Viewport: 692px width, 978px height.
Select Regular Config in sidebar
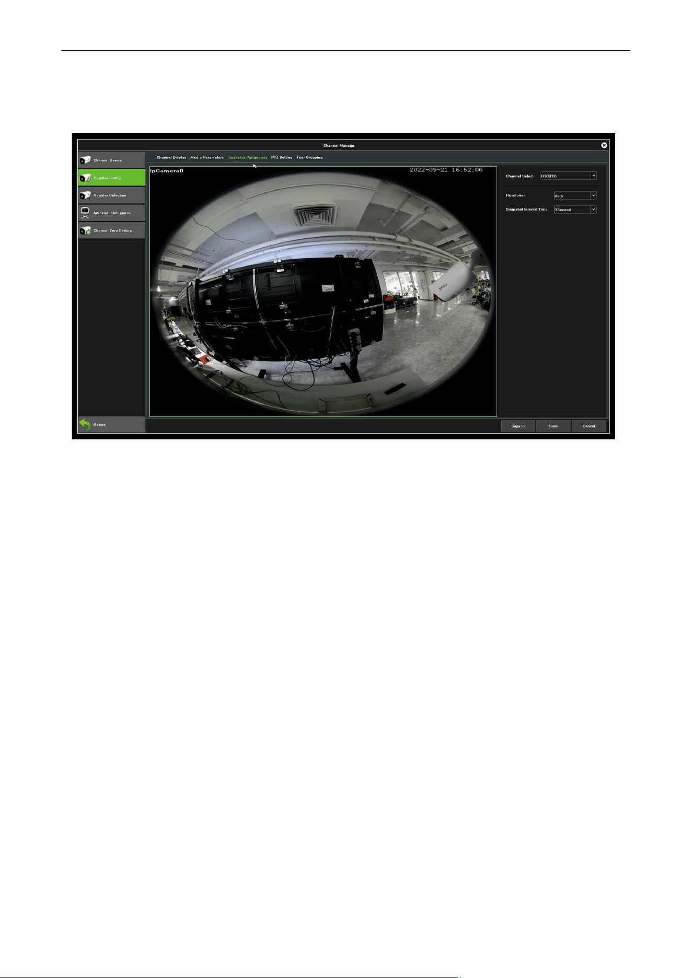(112, 178)
